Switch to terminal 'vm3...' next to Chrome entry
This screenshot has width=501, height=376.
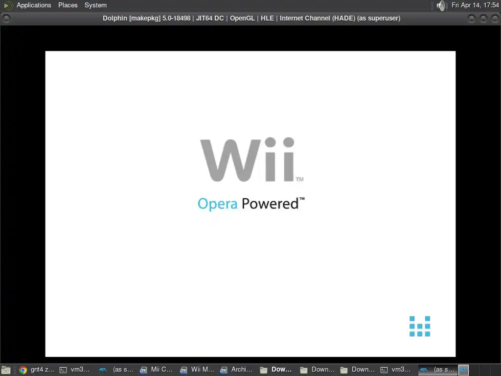[x=75, y=370]
